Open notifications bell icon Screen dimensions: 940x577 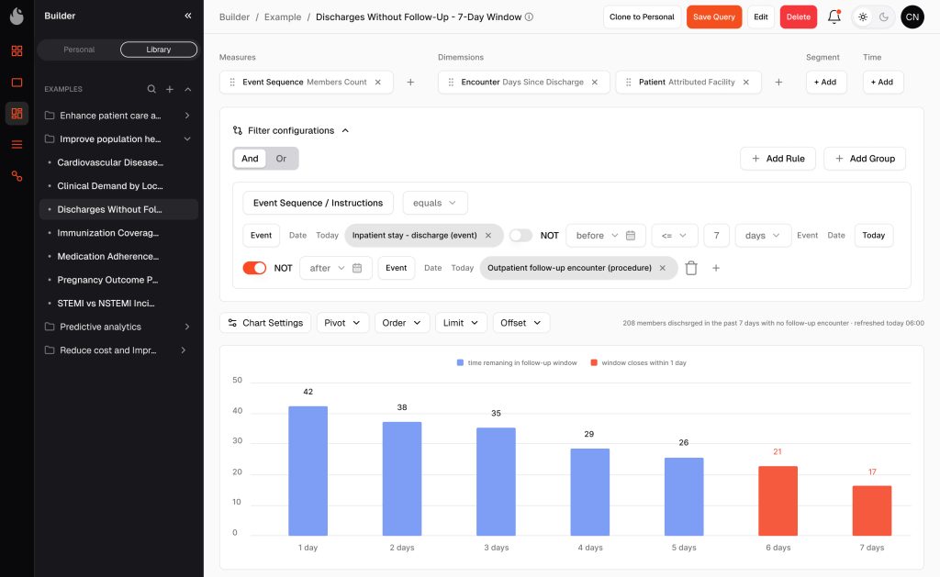point(834,17)
